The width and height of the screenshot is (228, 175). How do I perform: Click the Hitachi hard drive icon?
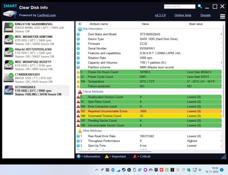pyautogui.click(x=9, y=52)
